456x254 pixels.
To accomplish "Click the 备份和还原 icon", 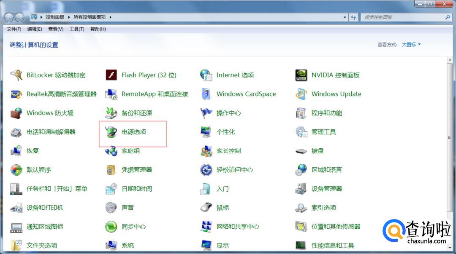I will pyautogui.click(x=111, y=113).
